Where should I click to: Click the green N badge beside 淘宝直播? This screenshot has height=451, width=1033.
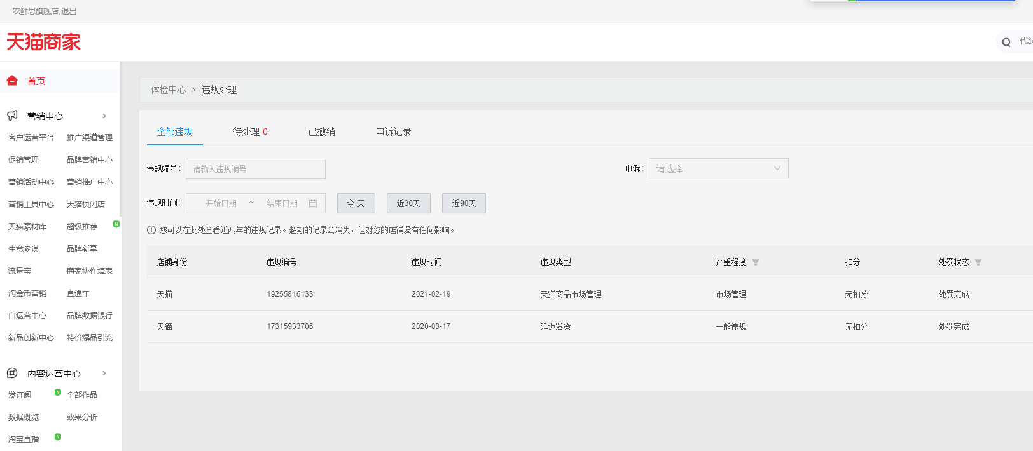point(58,436)
